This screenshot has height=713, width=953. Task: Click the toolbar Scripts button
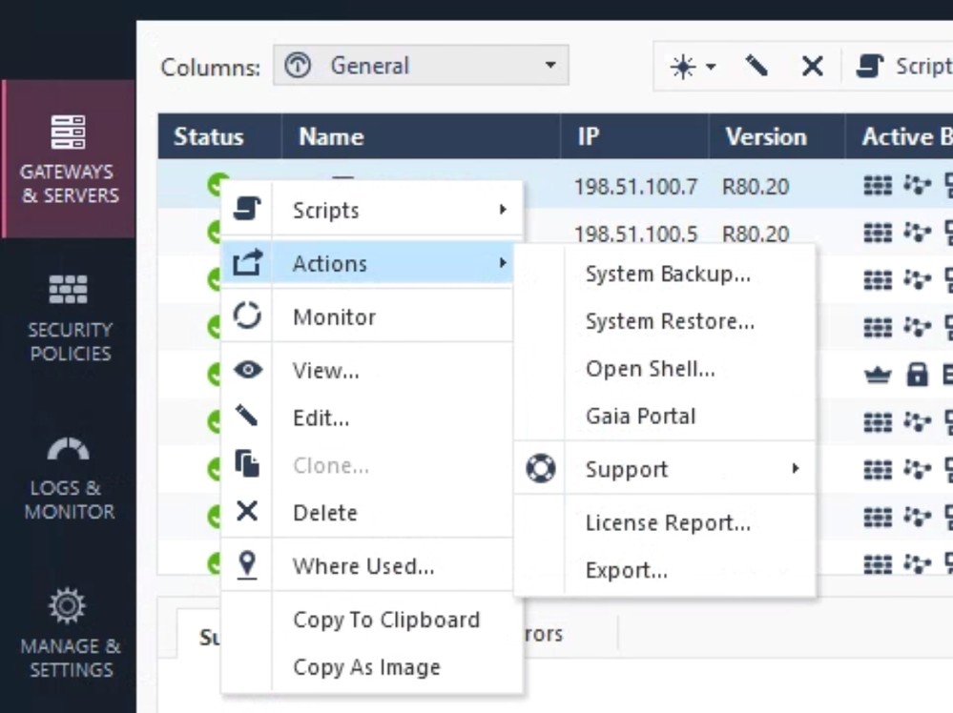903,66
